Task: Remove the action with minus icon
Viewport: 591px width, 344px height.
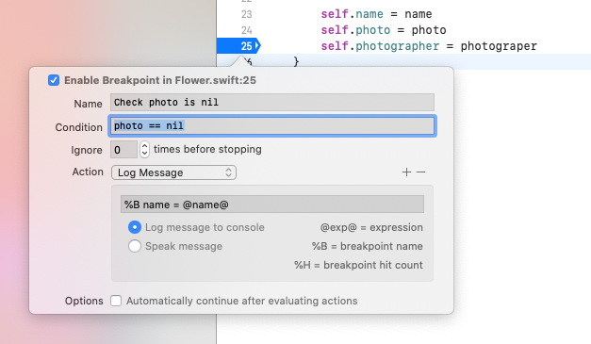Action: [421, 172]
